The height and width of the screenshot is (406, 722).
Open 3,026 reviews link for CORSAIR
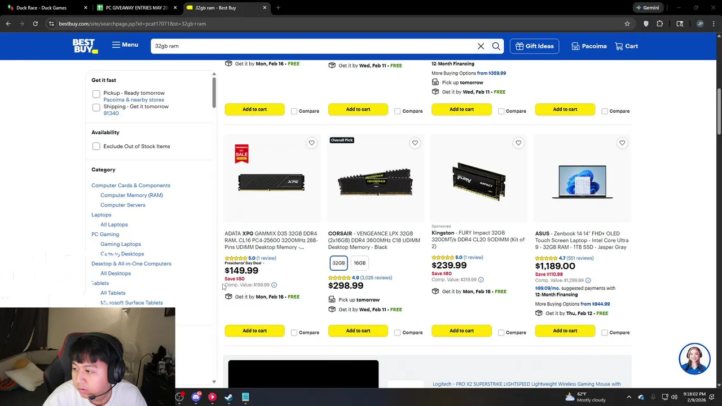376,278
